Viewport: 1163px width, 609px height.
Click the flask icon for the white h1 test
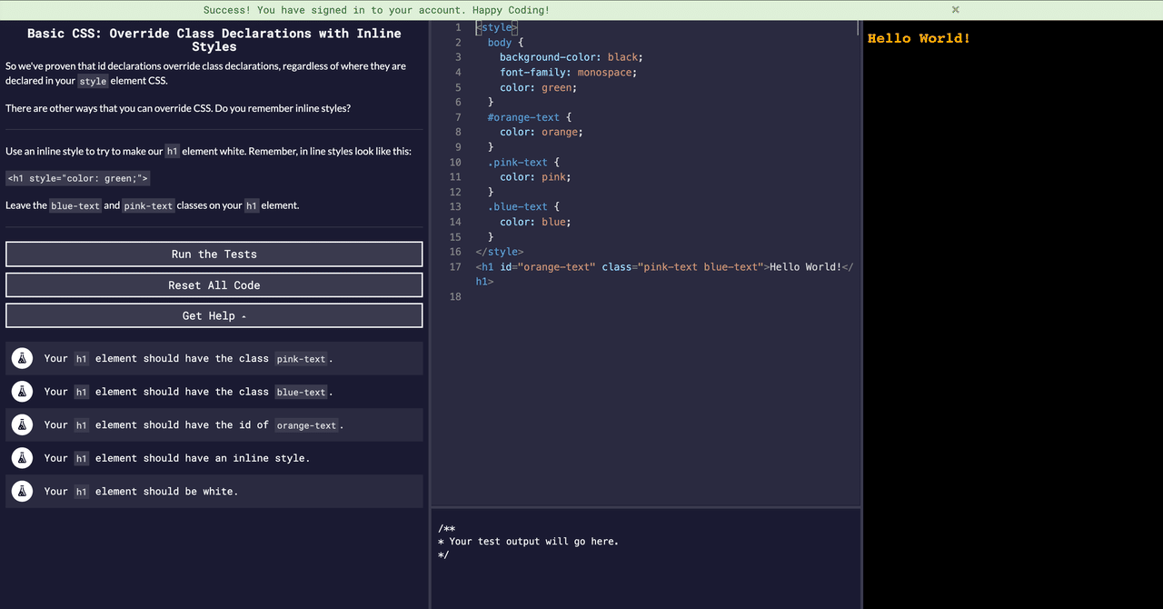pyautogui.click(x=22, y=491)
